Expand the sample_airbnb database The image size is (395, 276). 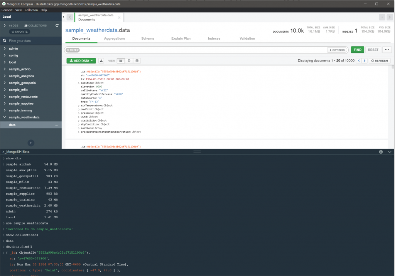[5, 69]
